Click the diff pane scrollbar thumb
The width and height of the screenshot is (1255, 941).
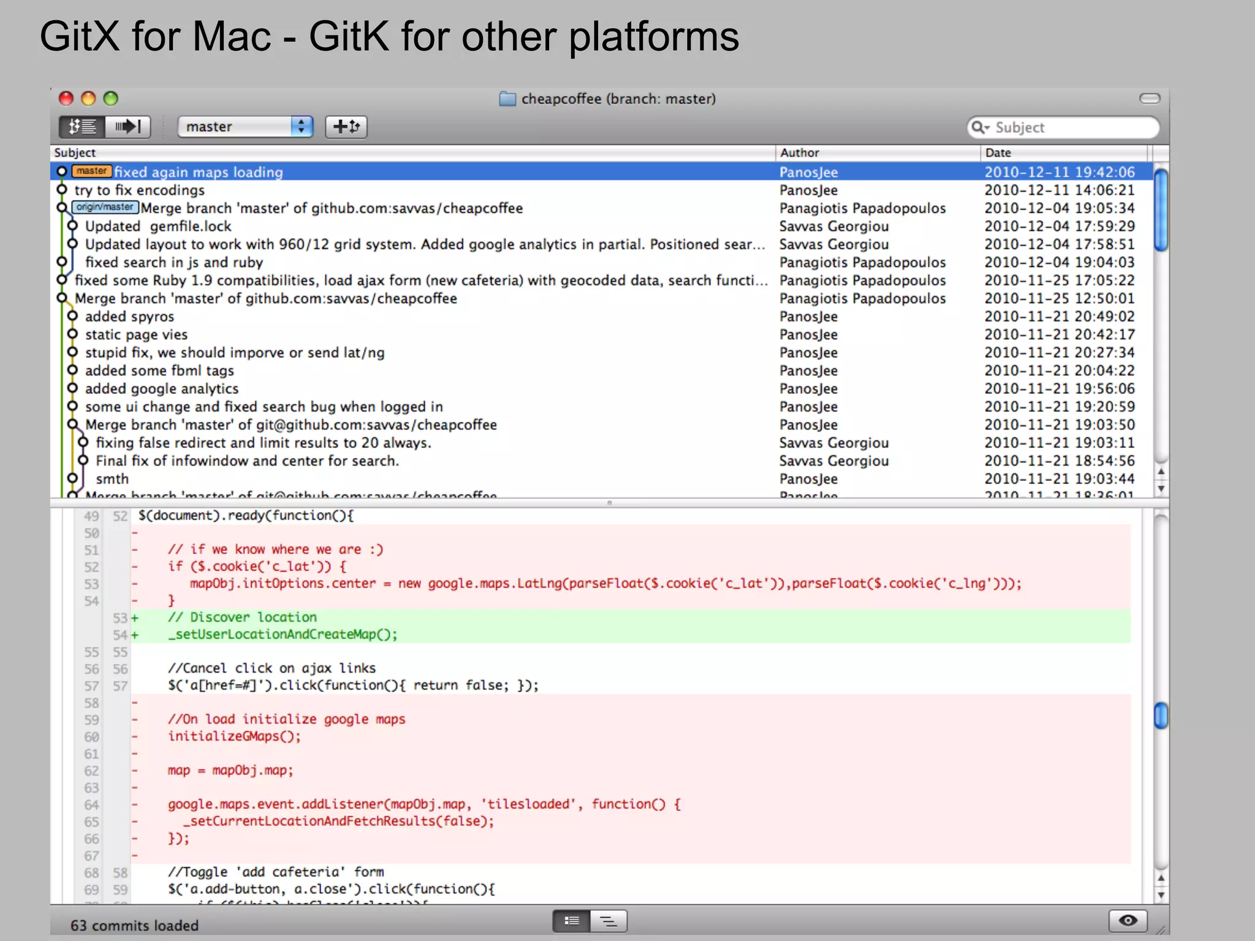tap(1161, 716)
